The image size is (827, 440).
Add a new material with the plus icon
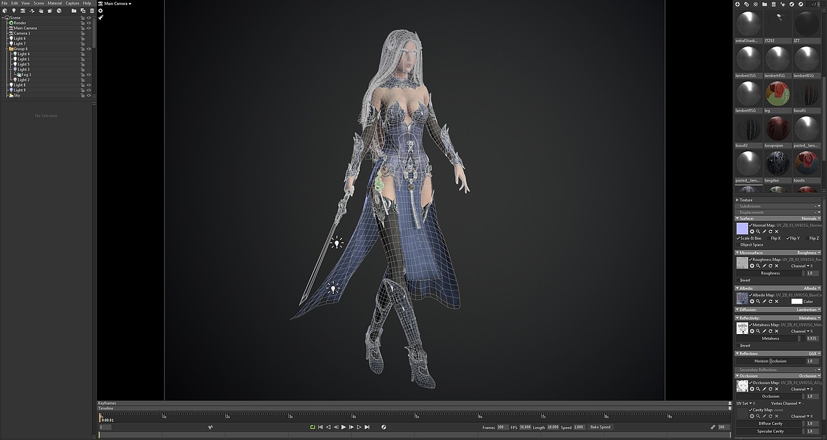tap(738, 4)
